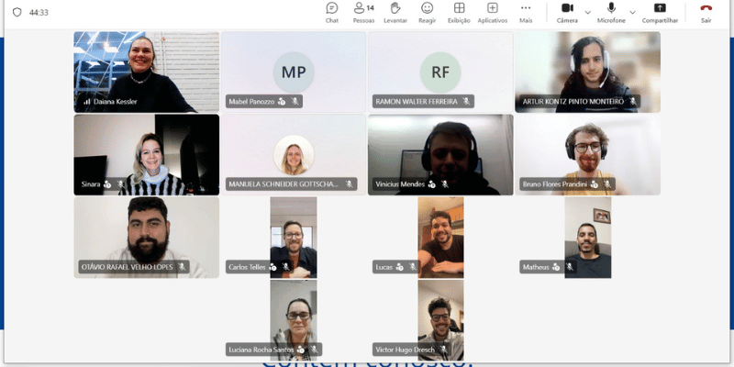Click the shield security icon

[x=17, y=12]
